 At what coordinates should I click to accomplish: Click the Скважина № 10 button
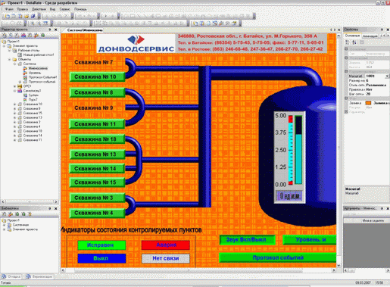coord(97,76)
